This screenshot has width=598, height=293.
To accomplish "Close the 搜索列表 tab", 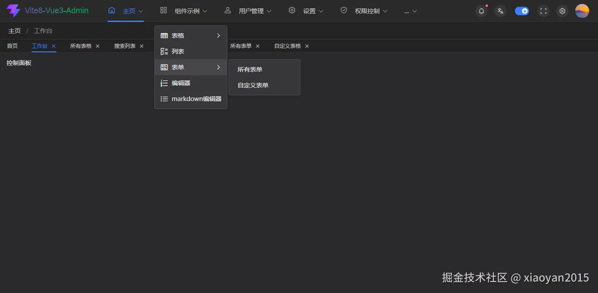I will (x=142, y=46).
